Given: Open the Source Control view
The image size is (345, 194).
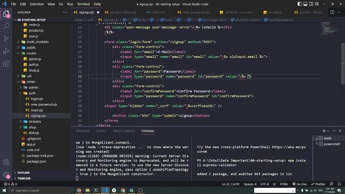Looking at the screenshot, I should (x=6, y=39).
